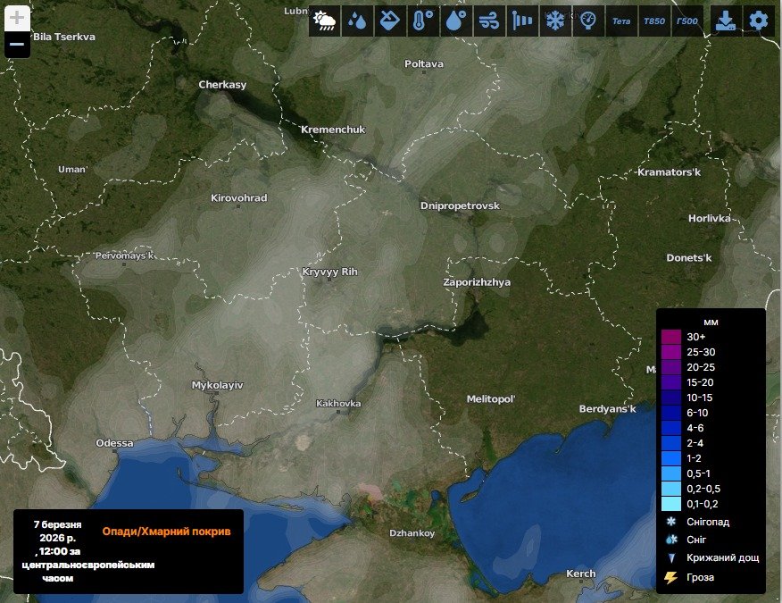Select the precipitation and cloud cover layer
This screenshot has height=603, width=782.
(325, 20)
